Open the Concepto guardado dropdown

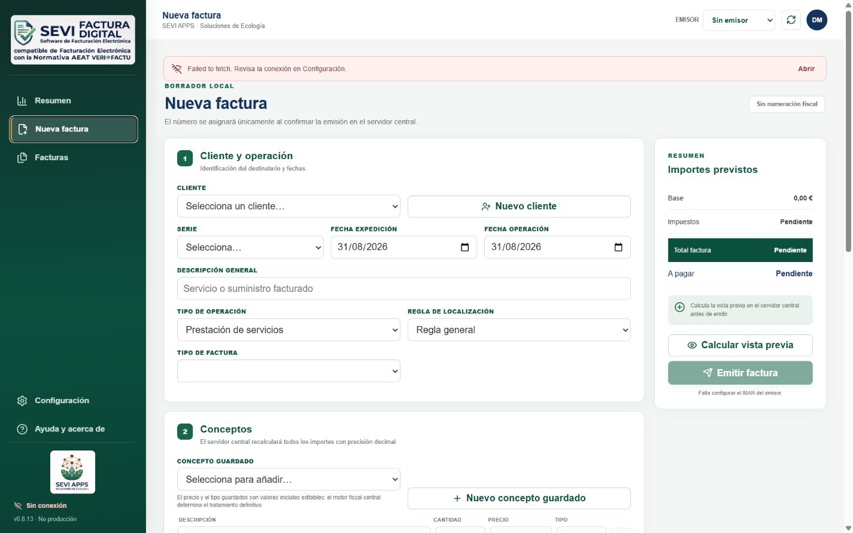[289, 479]
